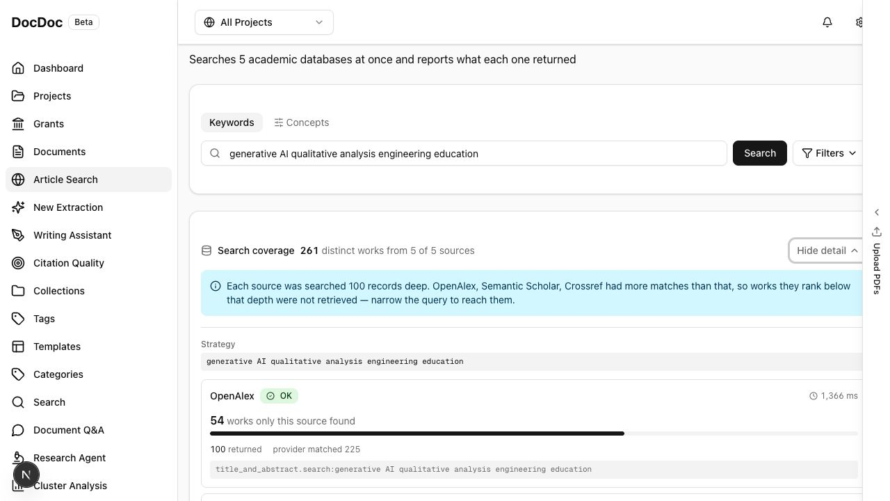Screen dimensions: 890x501
Task: Switch to the Concepts tab
Action: click(302, 122)
